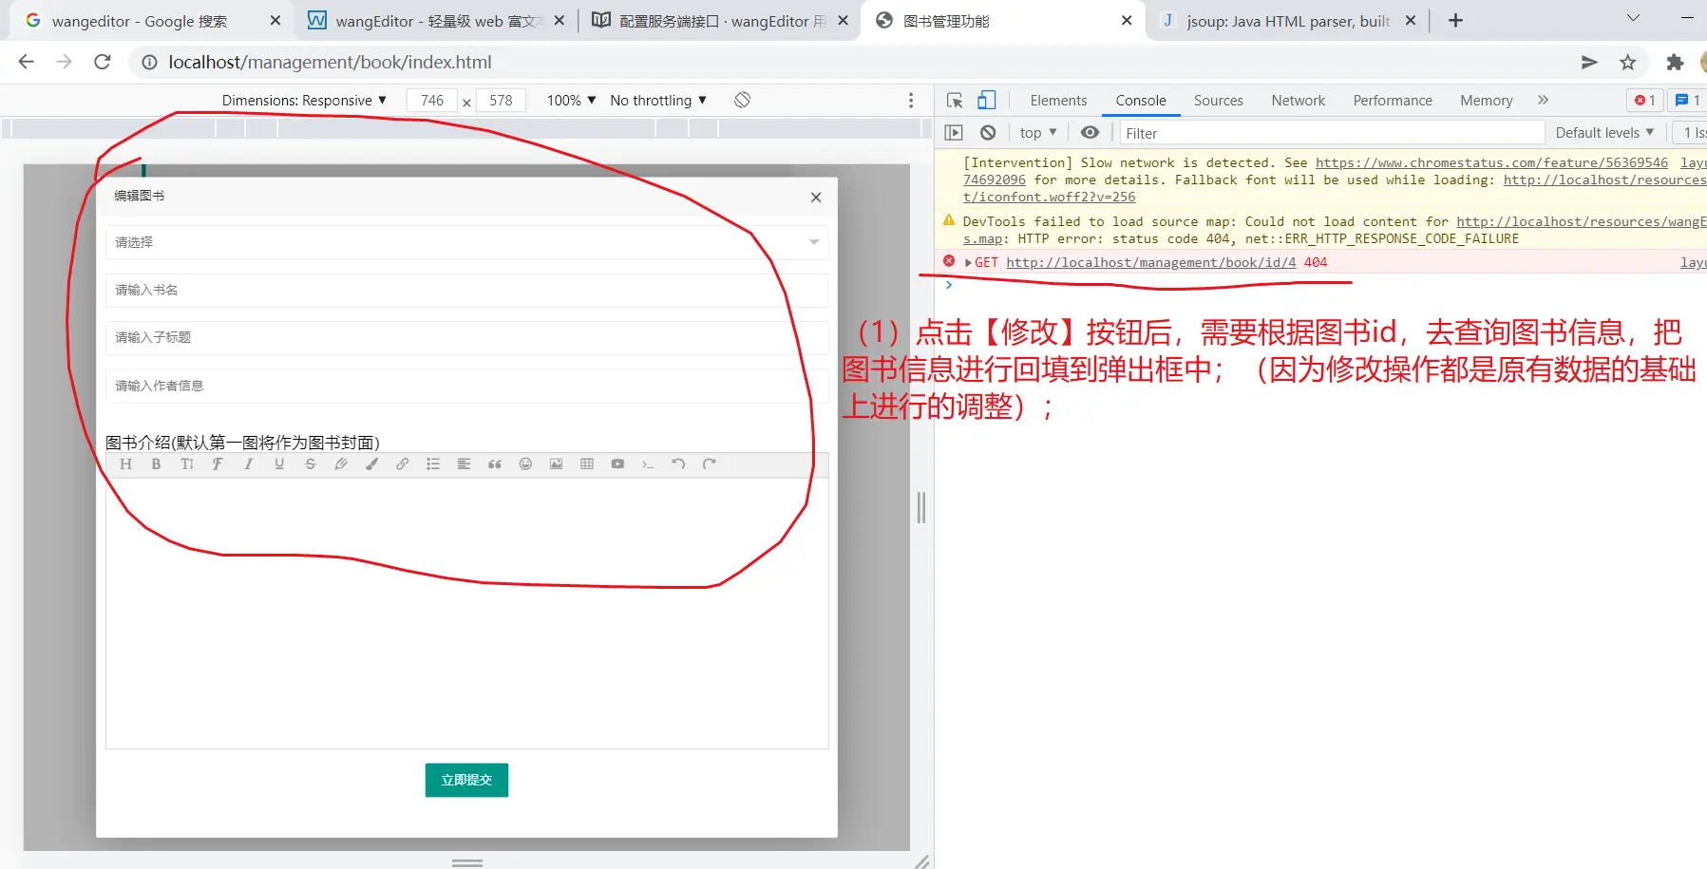This screenshot has width=1707, height=869.
Task: Submit the book form with 立即提交
Action: coord(466,780)
